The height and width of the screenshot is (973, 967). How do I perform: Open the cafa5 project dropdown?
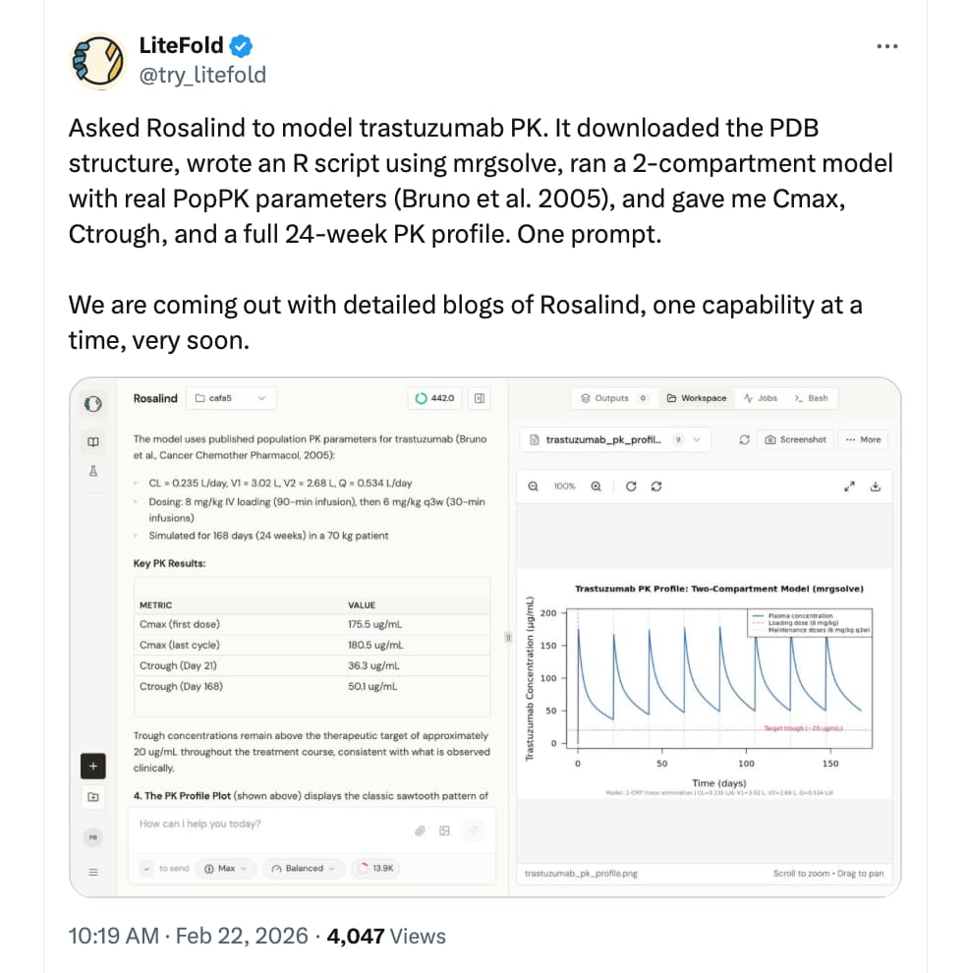[231, 398]
